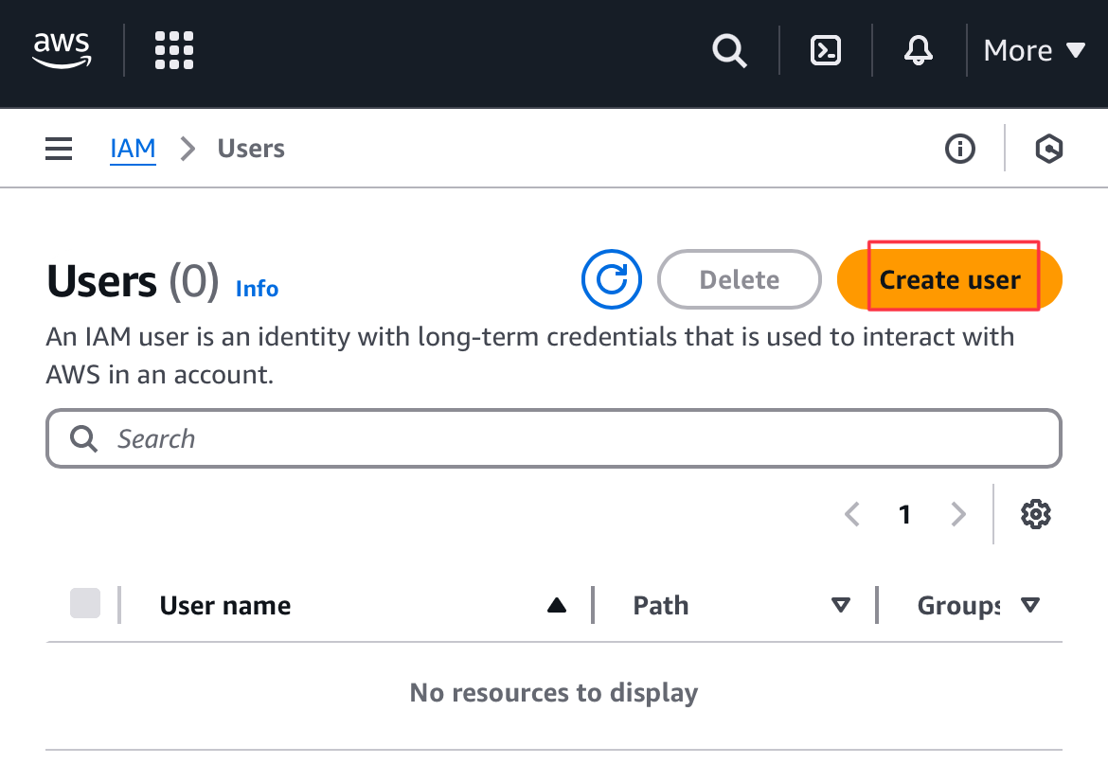1108x782 pixels.
Task: Open the info panel icon
Action: 960,149
